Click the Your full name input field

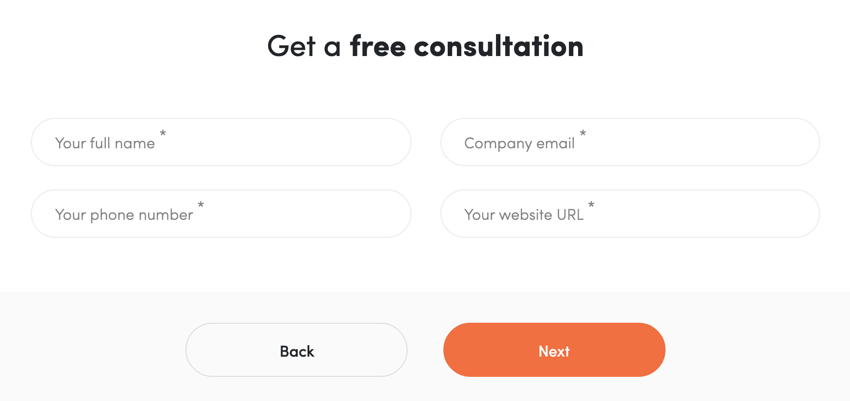pos(220,142)
